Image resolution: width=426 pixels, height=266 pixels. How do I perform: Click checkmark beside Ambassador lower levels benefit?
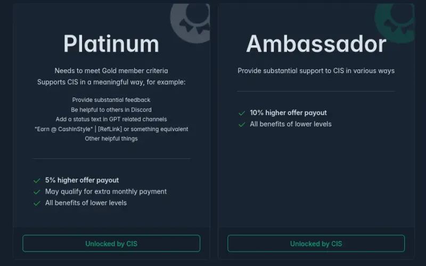[x=242, y=124]
